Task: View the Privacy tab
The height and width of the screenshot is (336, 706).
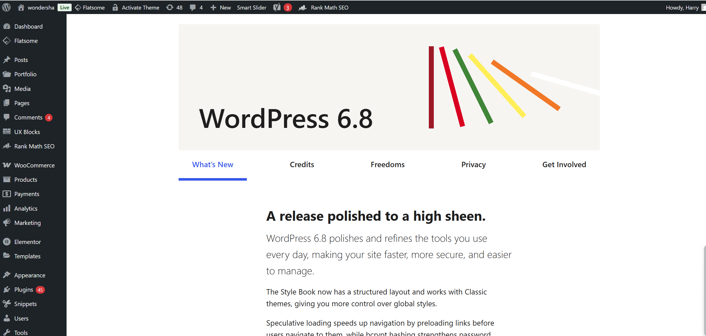Action: 473,164
